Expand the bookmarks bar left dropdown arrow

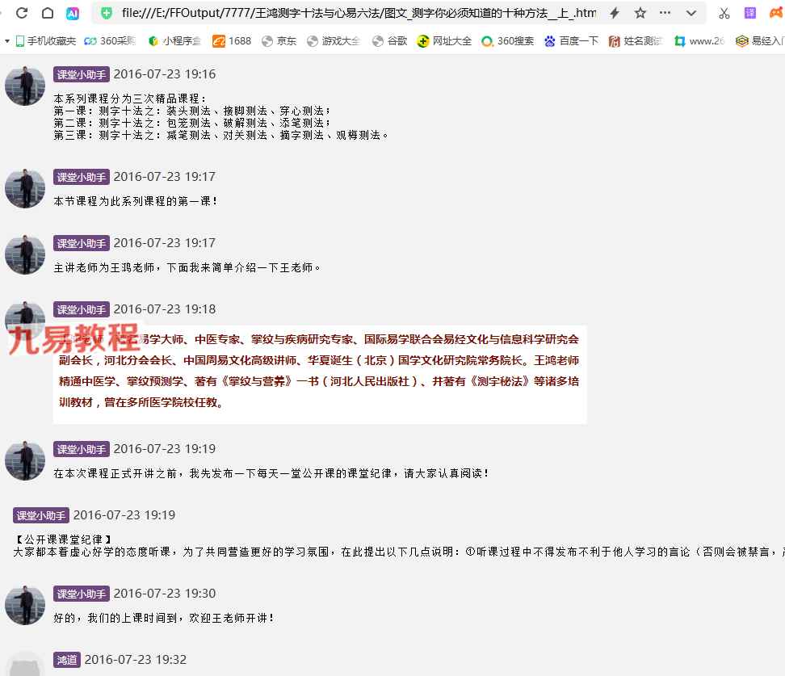tap(7, 41)
